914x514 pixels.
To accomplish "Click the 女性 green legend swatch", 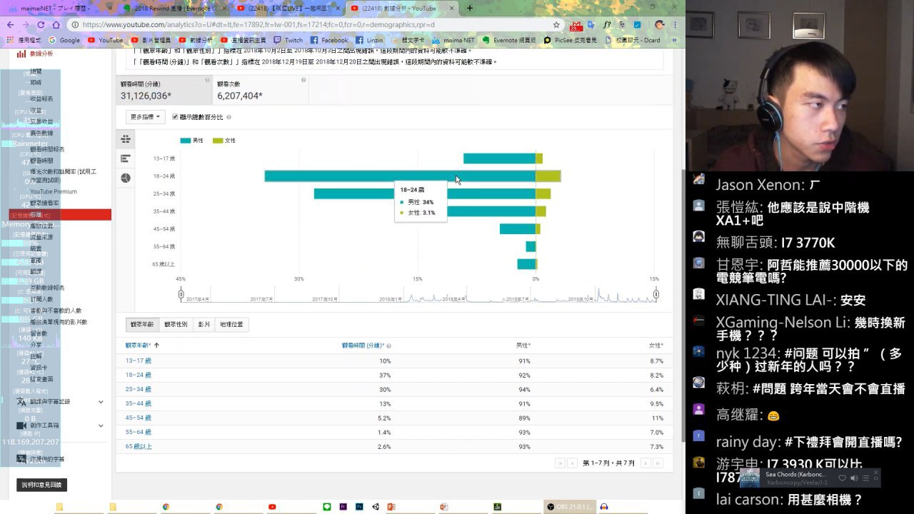I will 219,141.
